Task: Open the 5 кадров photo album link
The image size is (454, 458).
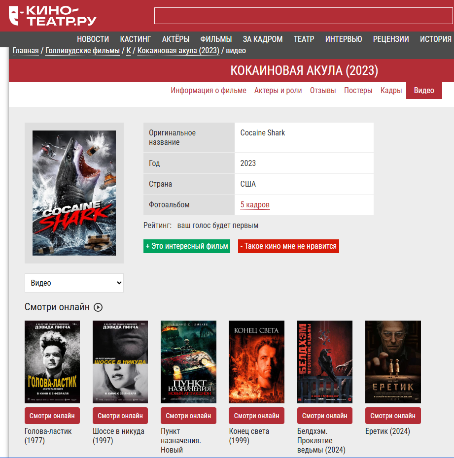Action: (255, 205)
